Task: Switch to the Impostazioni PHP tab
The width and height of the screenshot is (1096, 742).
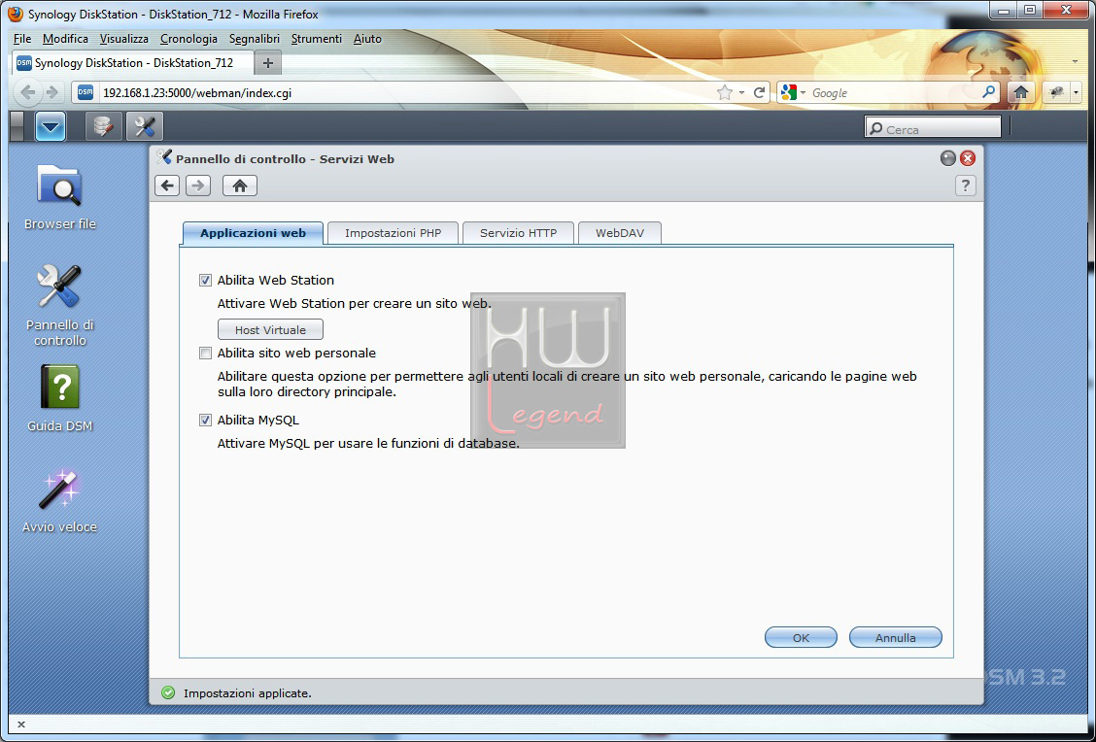Action: click(x=393, y=233)
